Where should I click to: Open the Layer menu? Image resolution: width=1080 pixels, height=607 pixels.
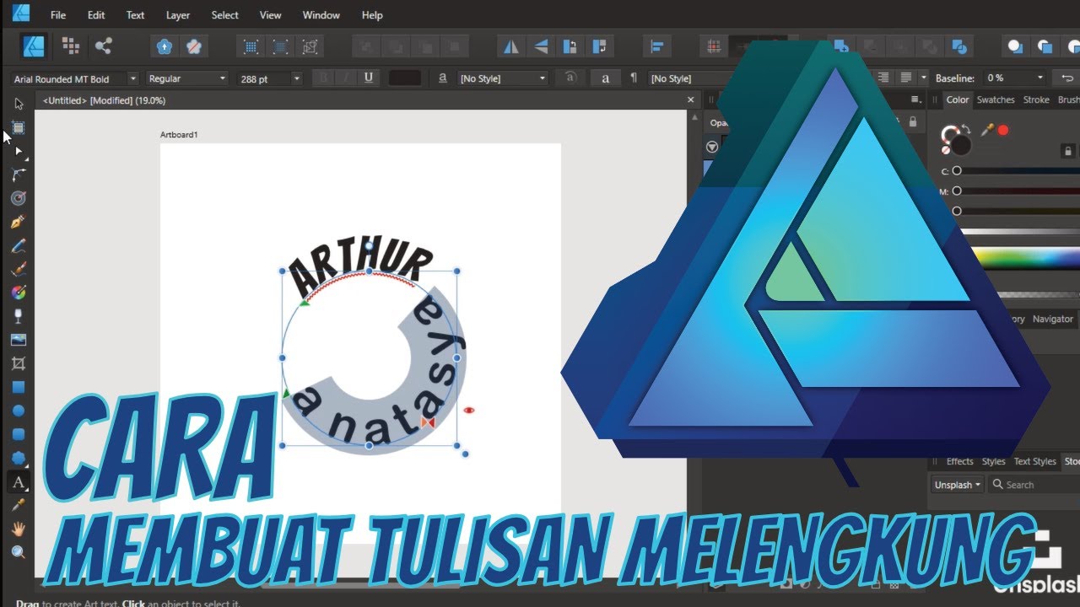tap(178, 15)
